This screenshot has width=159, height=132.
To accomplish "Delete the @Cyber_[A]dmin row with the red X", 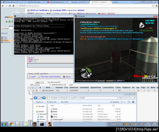I will pyautogui.click(x=37, y=90).
